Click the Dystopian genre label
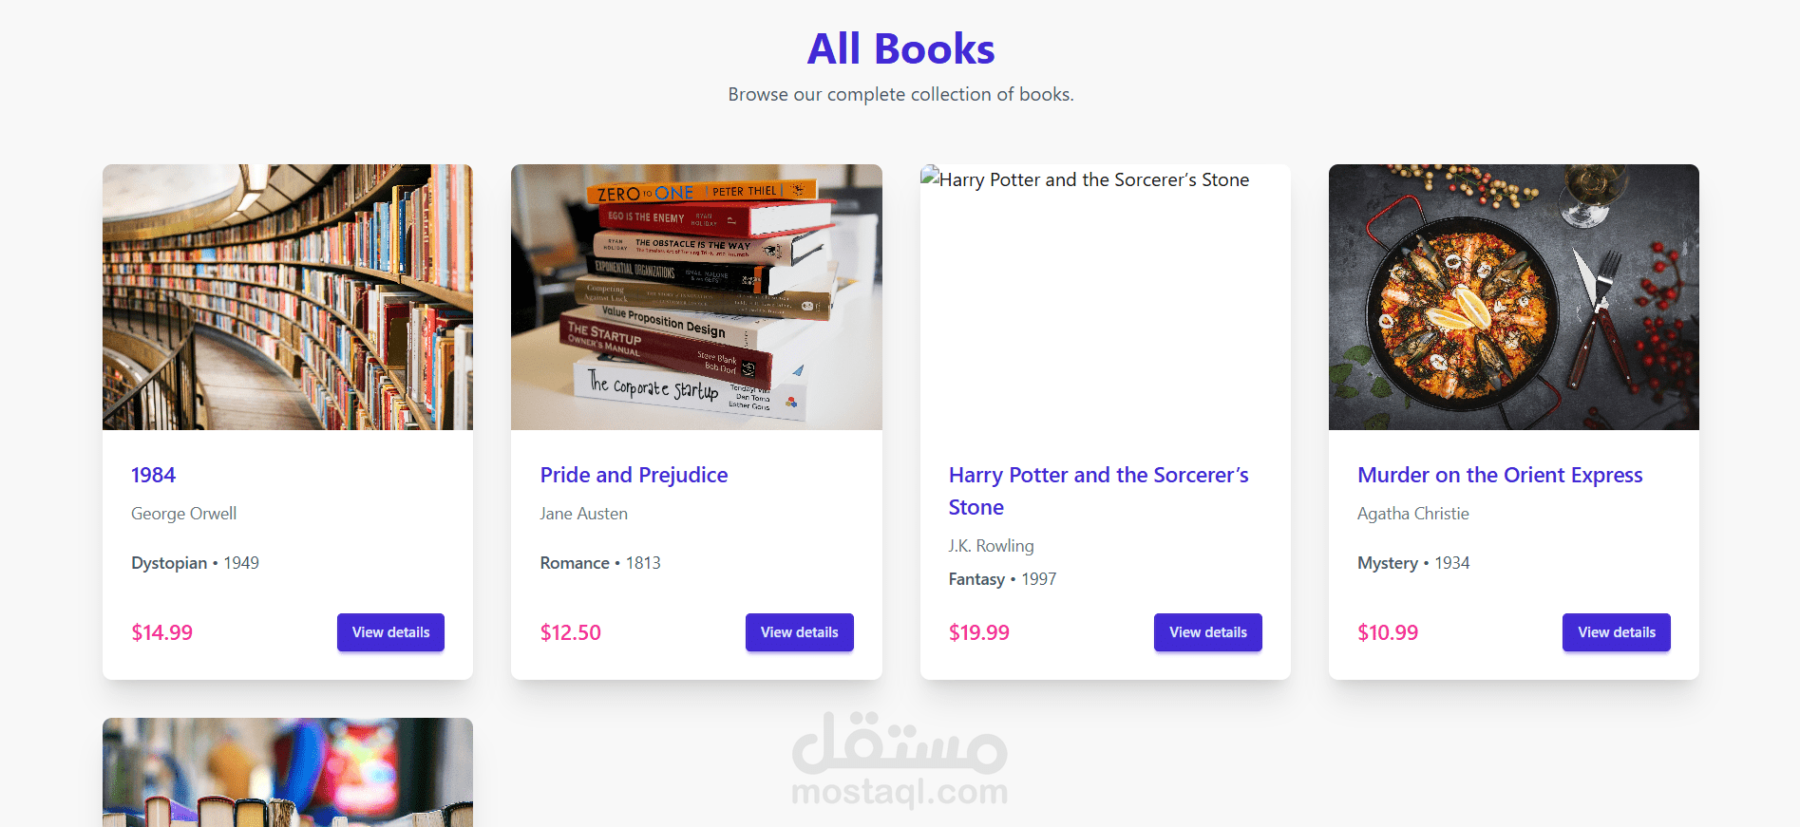The width and height of the screenshot is (1800, 827). coord(169,563)
